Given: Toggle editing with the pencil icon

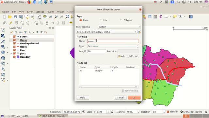Looking at the screenshot, I should coord(11,23).
